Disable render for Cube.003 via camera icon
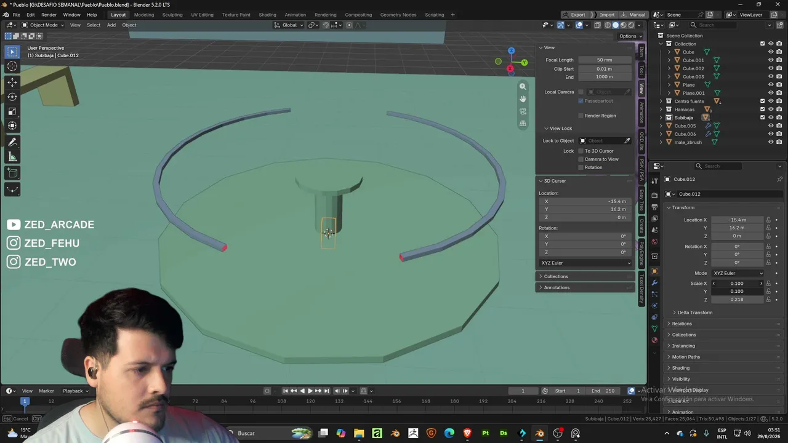The height and width of the screenshot is (443, 788). 779,77
